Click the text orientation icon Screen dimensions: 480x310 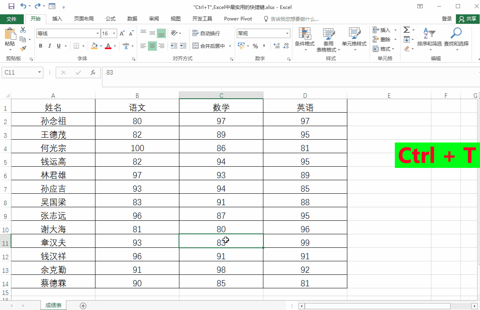174,33
